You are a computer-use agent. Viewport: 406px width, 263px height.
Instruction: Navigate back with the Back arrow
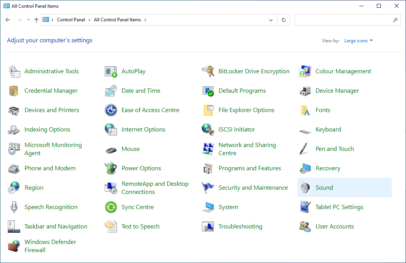[x=8, y=20]
